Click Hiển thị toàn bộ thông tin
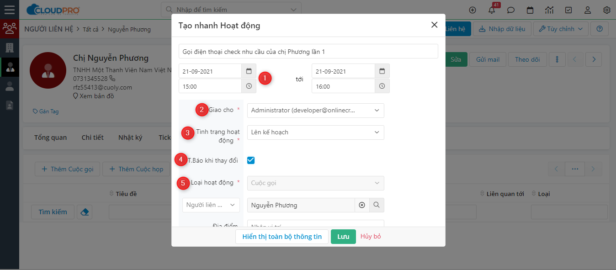This screenshot has width=616, height=270. [x=282, y=237]
